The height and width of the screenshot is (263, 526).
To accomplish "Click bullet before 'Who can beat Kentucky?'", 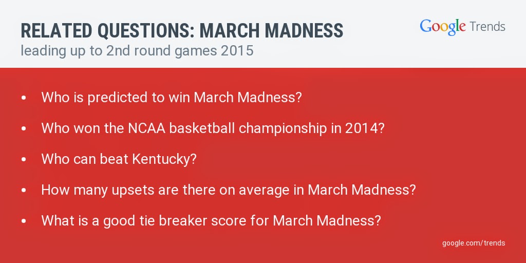I will click(x=24, y=159).
